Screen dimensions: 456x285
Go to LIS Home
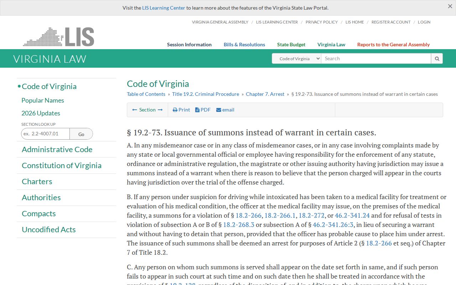point(355,22)
